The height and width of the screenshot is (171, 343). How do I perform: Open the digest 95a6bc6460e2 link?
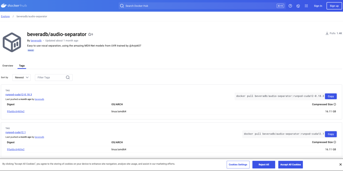[16, 111]
